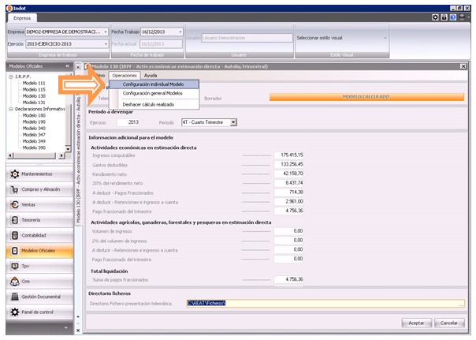The image size is (476, 340).
Task: Open Gestión Documental in the sidebar
Action: pos(41,296)
